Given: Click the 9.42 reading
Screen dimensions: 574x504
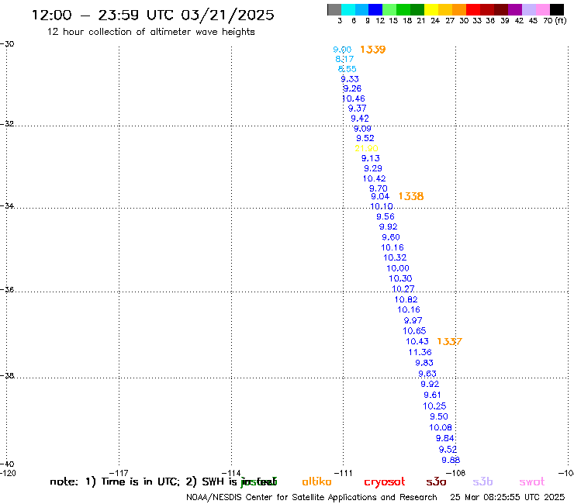Looking at the screenshot, I should click(x=360, y=118).
